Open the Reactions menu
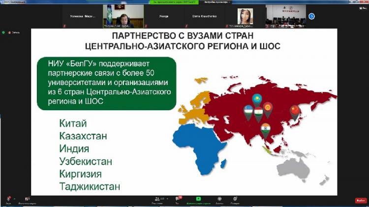 point(235,199)
